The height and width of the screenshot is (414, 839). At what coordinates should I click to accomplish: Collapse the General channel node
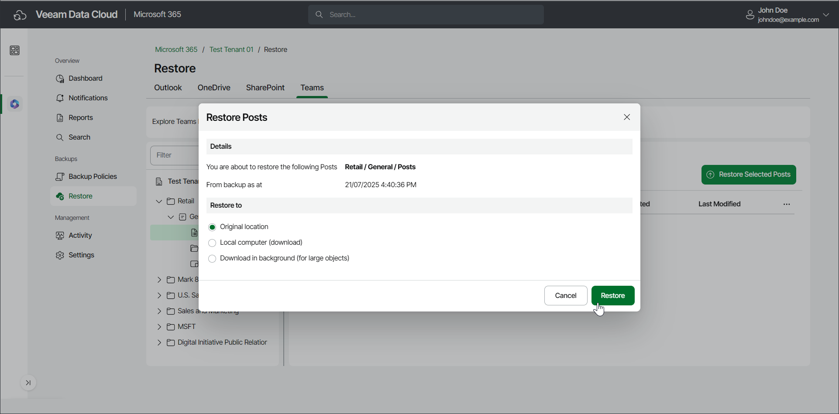pyautogui.click(x=171, y=217)
